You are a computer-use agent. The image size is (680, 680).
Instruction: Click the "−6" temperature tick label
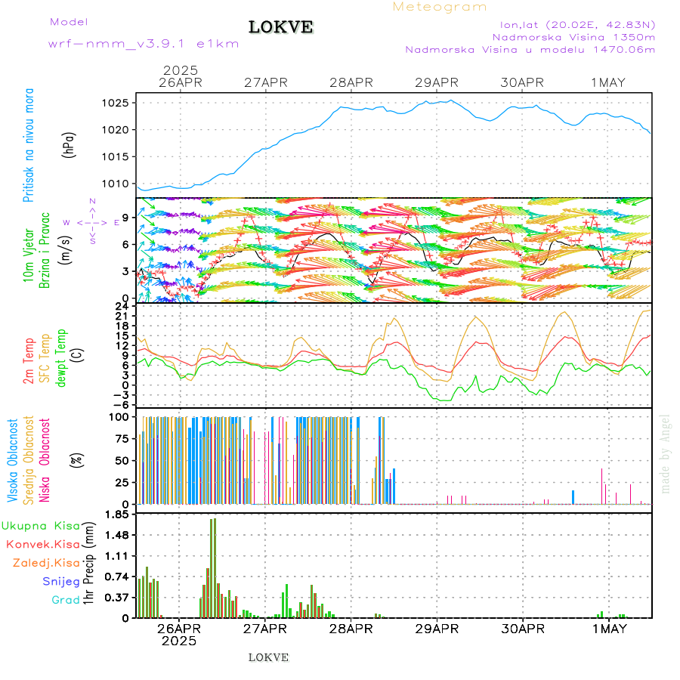point(121,405)
